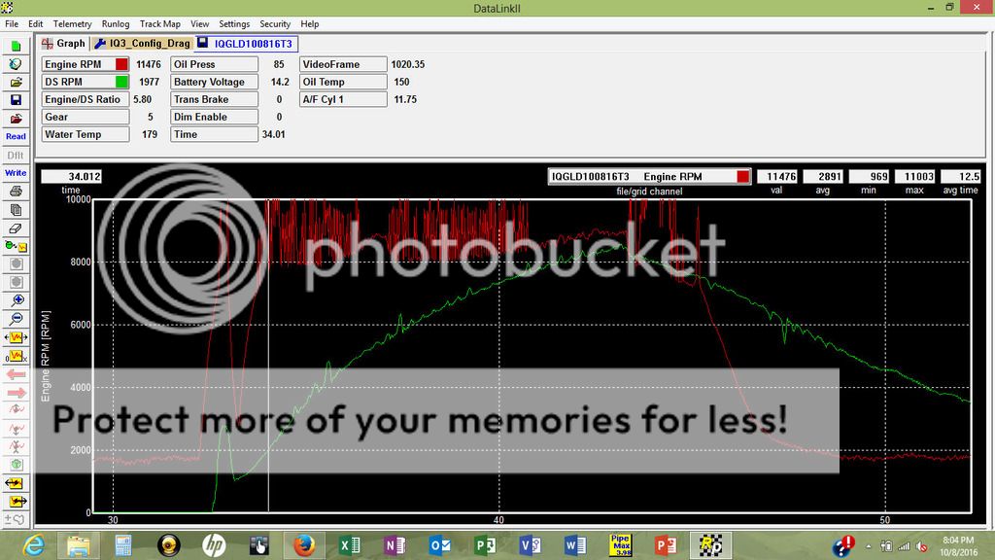Screen dimensions: 995x560
Task: Switch to the IQGLD100816T3 tab
Action: [x=251, y=44]
